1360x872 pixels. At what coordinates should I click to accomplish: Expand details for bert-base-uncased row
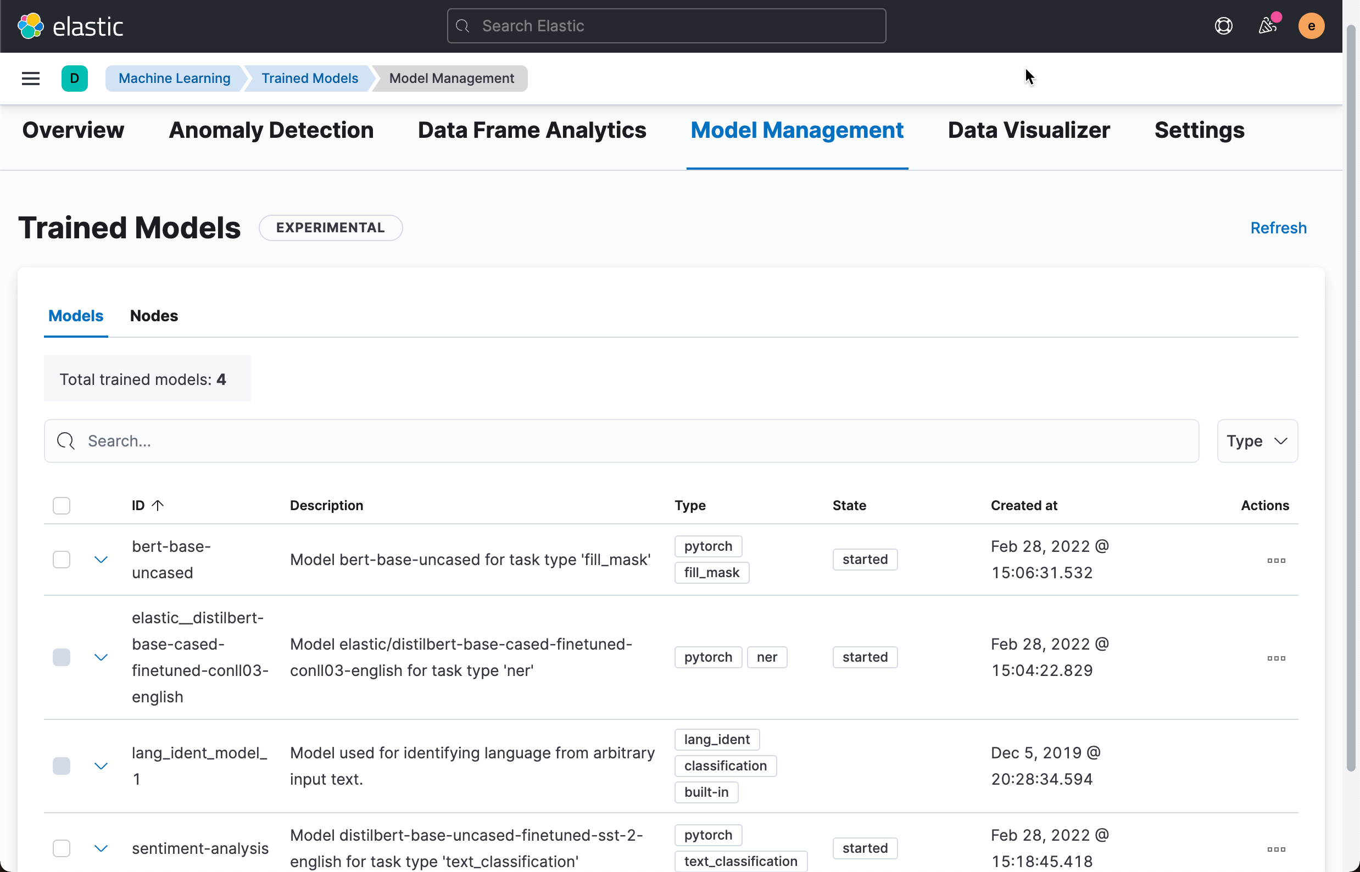[x=101, y=560]
